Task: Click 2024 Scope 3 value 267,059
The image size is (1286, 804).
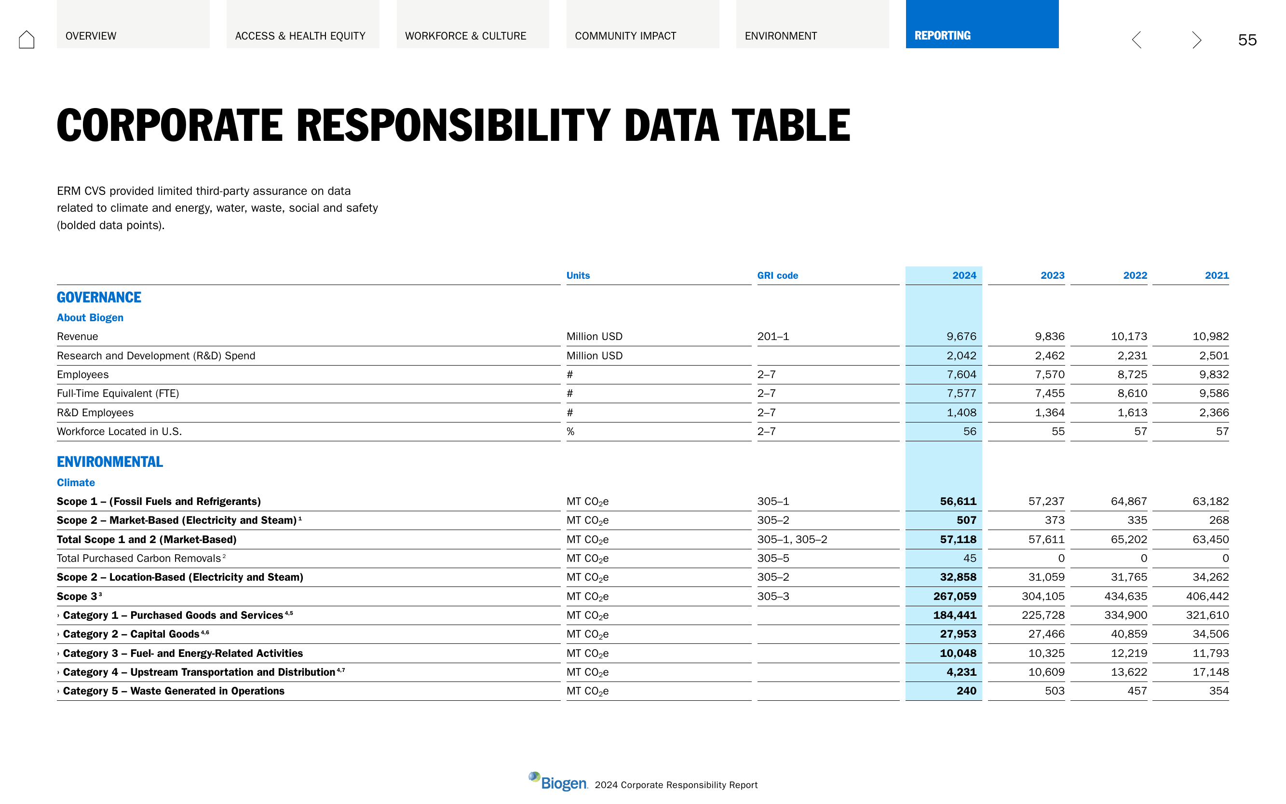Action: (955, 596)
